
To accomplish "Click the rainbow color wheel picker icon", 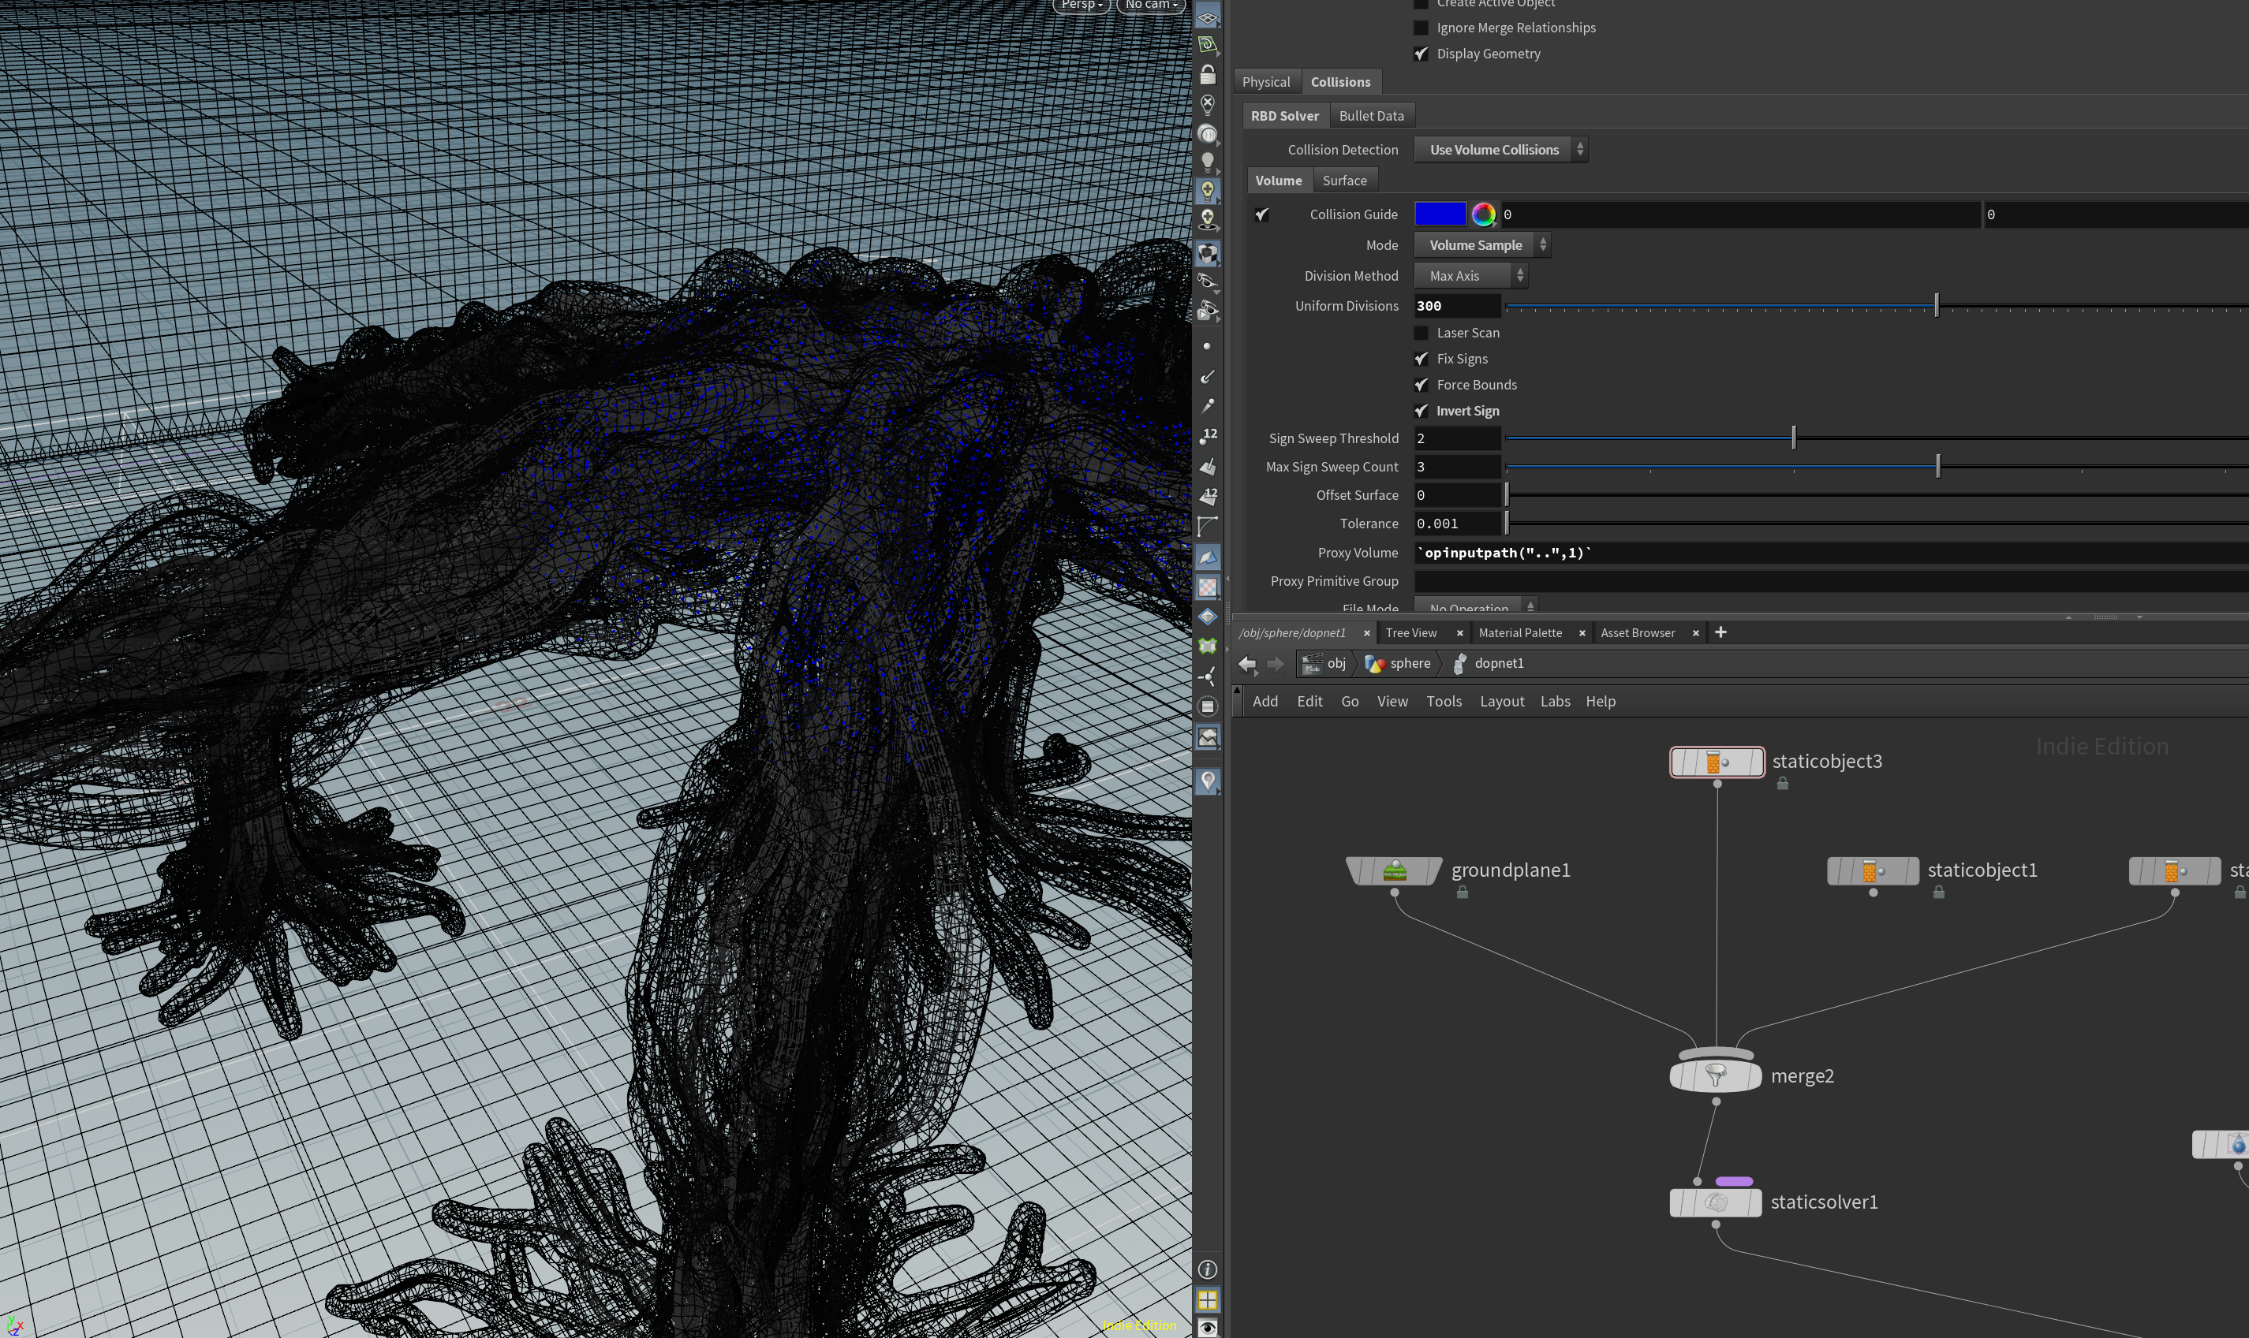I will pyautogui.click(x=1483, y=214).
